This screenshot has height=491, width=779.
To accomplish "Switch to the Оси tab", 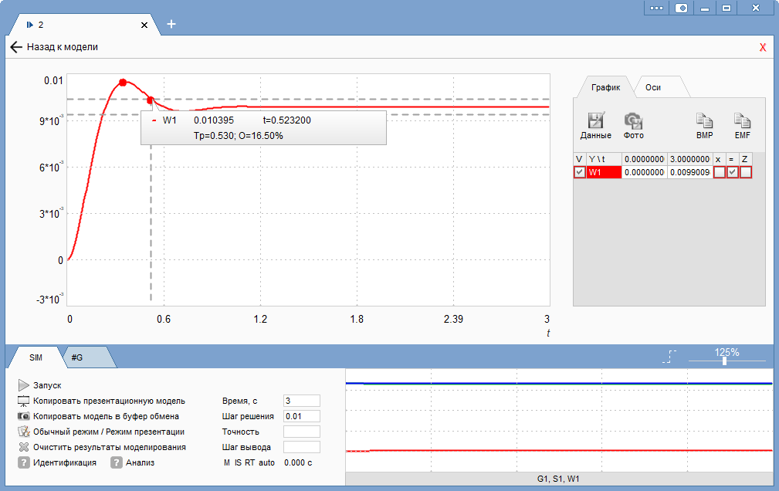I will 653,87.
